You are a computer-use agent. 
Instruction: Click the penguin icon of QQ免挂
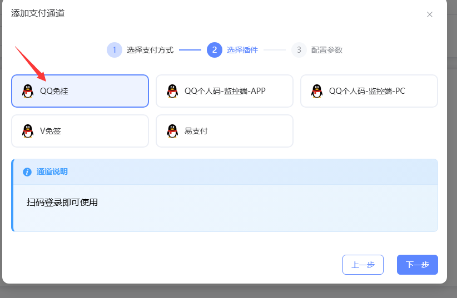(28, 91)
